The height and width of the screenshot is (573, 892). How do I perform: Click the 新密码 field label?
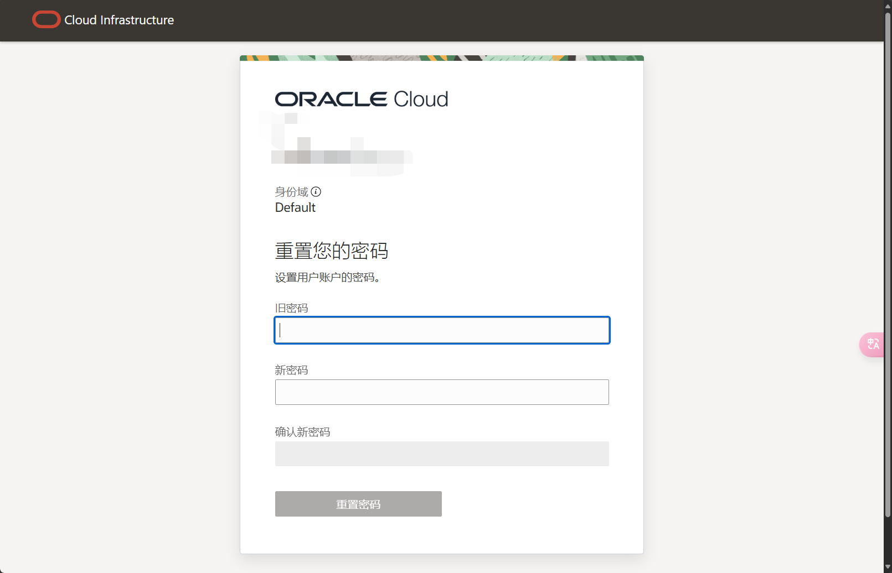pos(291,370)
